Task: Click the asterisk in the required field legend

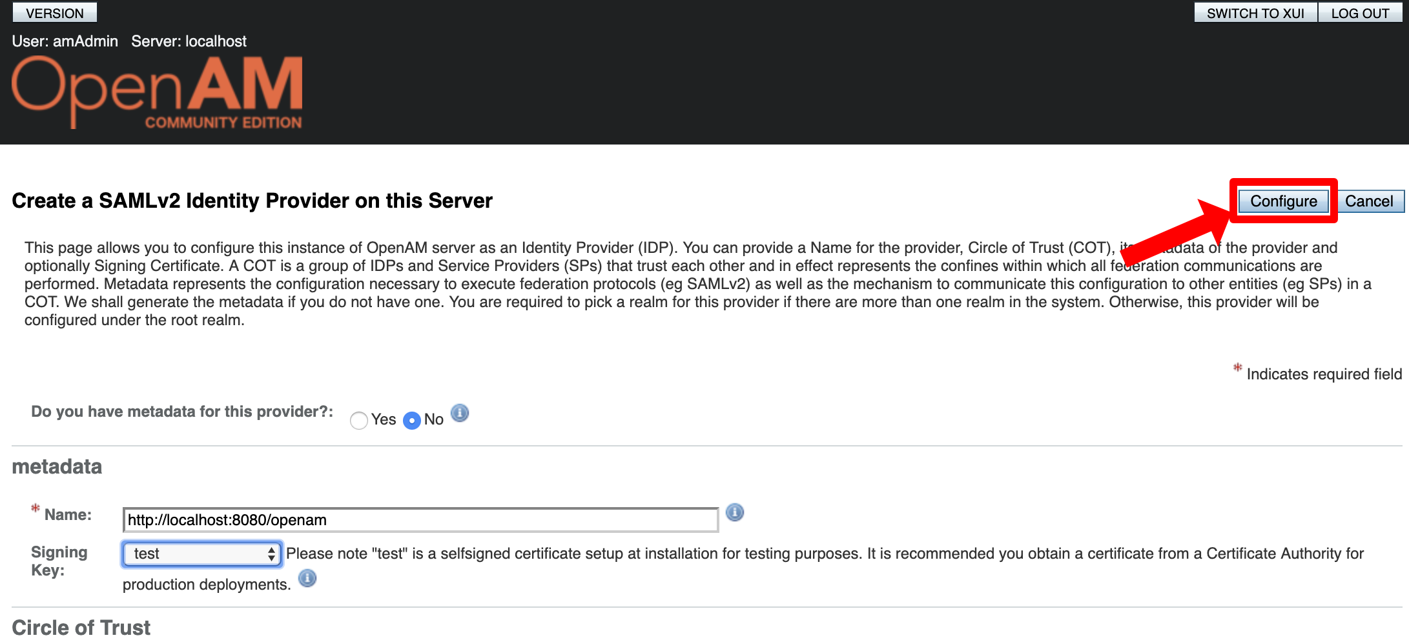Action: 1237,368
